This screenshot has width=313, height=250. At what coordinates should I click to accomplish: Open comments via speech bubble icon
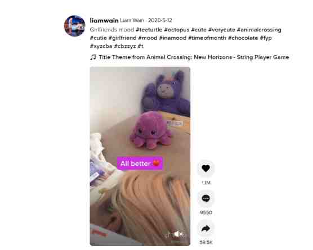[206, 198]
